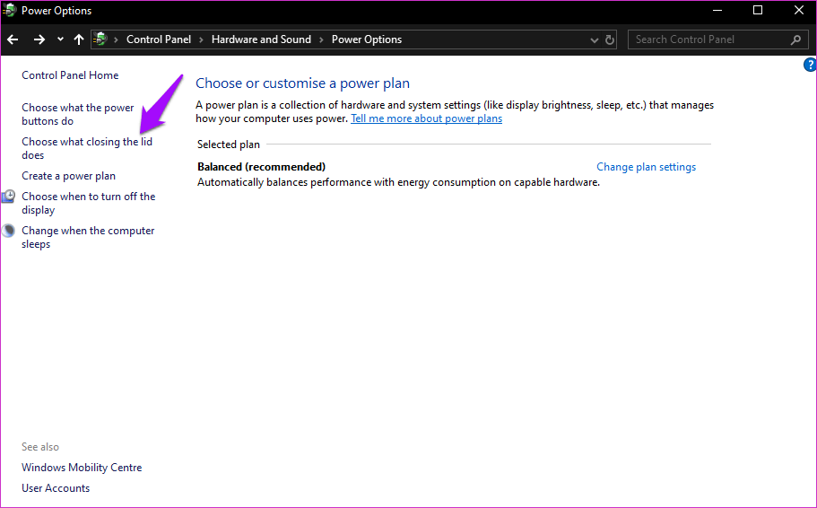Open help with the question mark icon
Screen dimensions: 817x508
coord(810,65)
